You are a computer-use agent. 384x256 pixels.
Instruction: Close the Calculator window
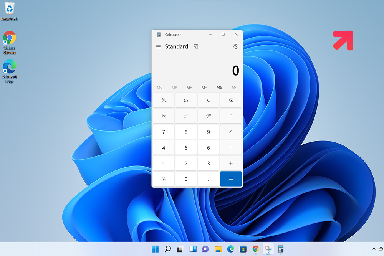click(236, 35)
